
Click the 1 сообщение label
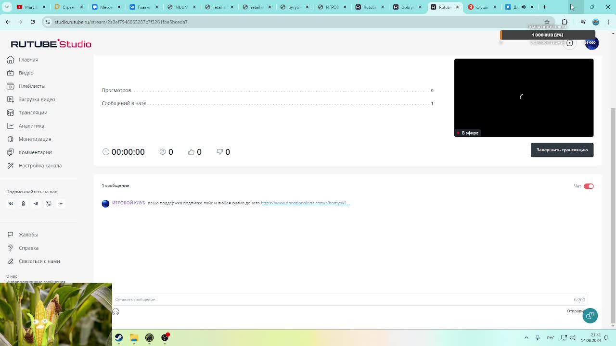point(115,185)
